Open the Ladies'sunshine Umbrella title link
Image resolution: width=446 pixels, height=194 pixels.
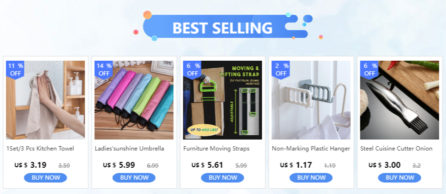129,149
